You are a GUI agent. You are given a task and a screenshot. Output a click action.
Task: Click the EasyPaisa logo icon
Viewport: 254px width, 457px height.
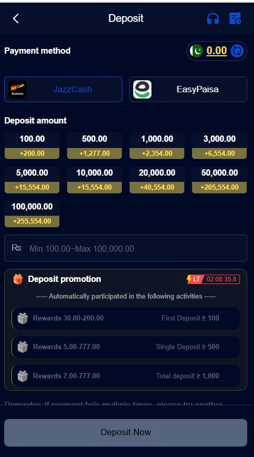click(x=142, y=90)
